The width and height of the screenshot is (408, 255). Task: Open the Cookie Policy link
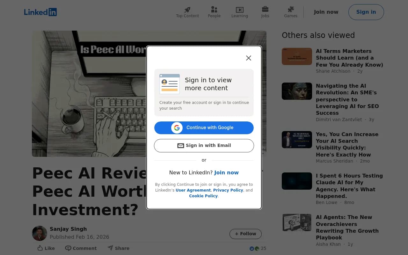(203, 196)
